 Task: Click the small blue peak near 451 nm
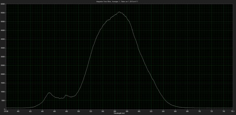49,93
